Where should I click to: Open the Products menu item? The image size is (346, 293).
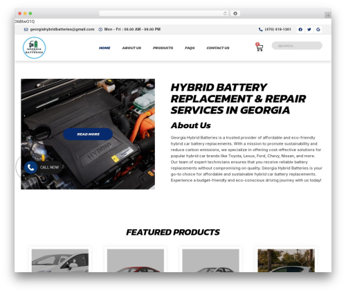tap(163, 48)
